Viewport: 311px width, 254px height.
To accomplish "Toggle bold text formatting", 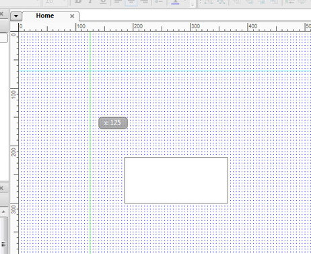I will 78,1.
